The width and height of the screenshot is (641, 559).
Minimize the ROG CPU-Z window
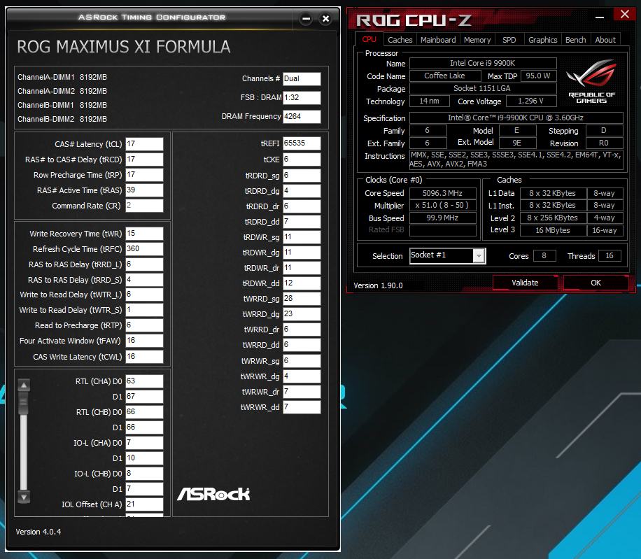(x=599, y=17)
